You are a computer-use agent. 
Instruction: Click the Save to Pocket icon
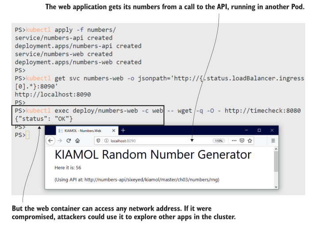242,141
